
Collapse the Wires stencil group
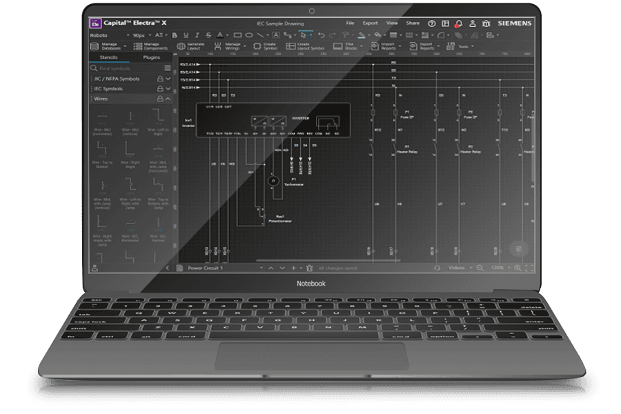click(x=168, y=99)
